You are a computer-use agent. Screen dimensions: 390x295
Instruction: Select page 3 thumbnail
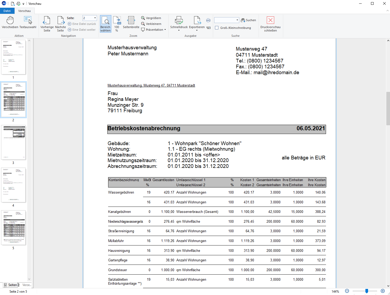(13, 142)
